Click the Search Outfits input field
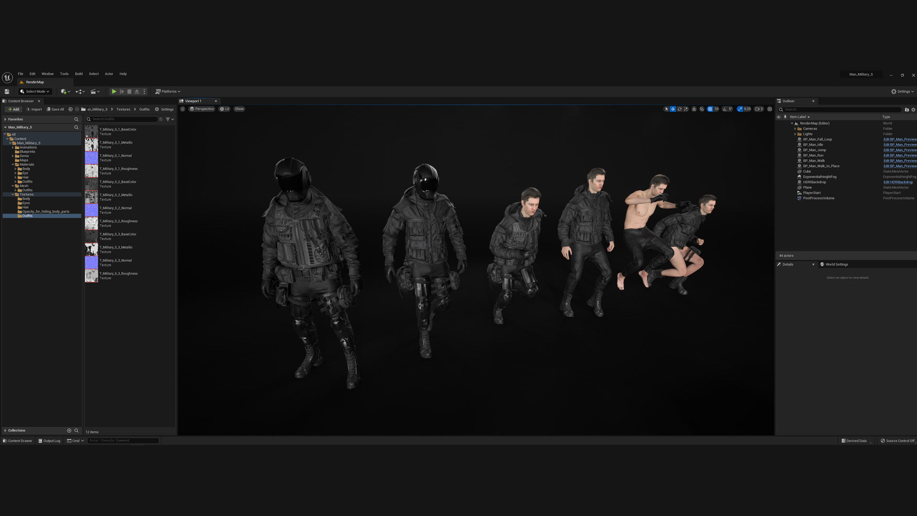Screen dimensions: 917x516 click(x=121, y=119)
